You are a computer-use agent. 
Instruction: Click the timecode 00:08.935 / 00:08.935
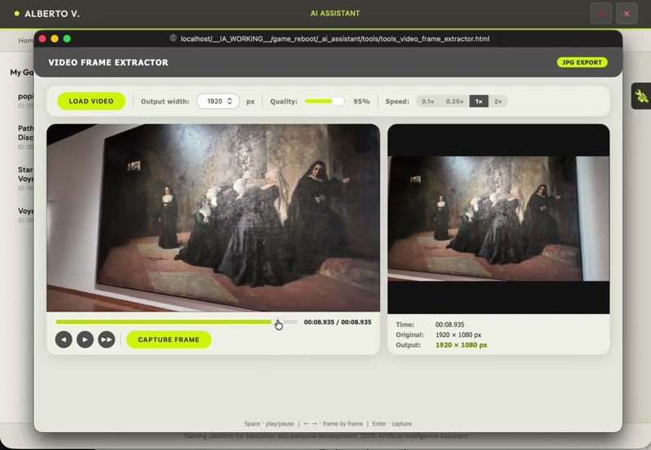[x=338, y=322]
